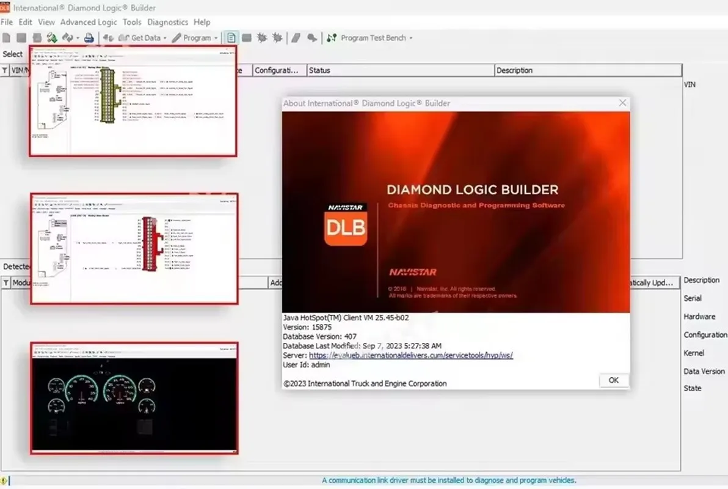This screenshot has width=728, height=489.
Task: Click OK in the About dialog
Action: 613,380
